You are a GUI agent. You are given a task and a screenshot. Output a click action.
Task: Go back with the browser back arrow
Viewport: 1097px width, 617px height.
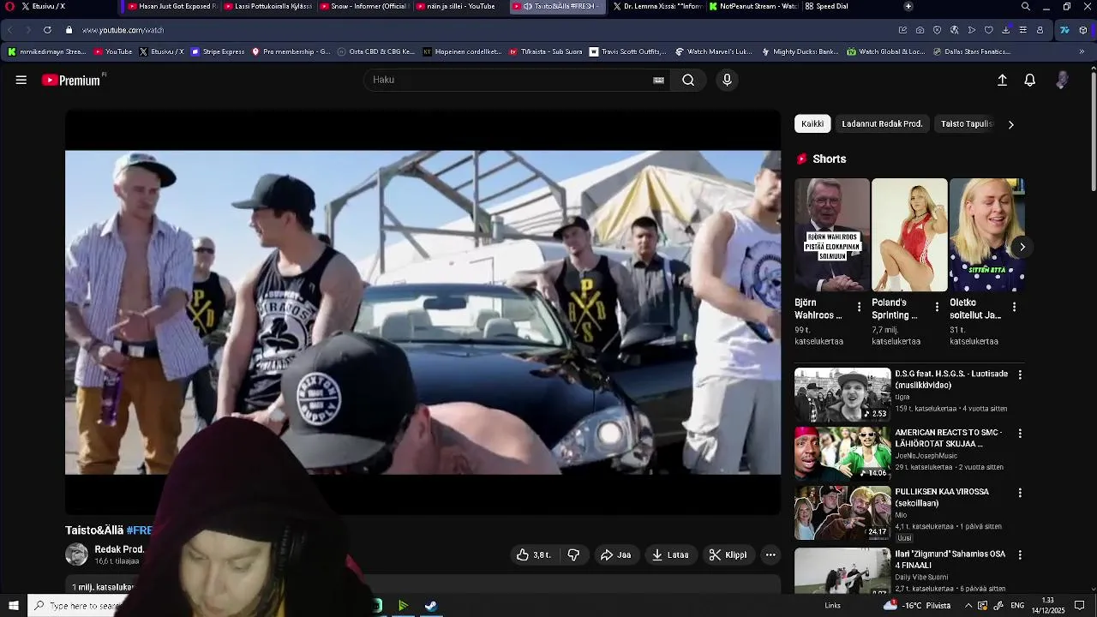(x=10, y=30)
